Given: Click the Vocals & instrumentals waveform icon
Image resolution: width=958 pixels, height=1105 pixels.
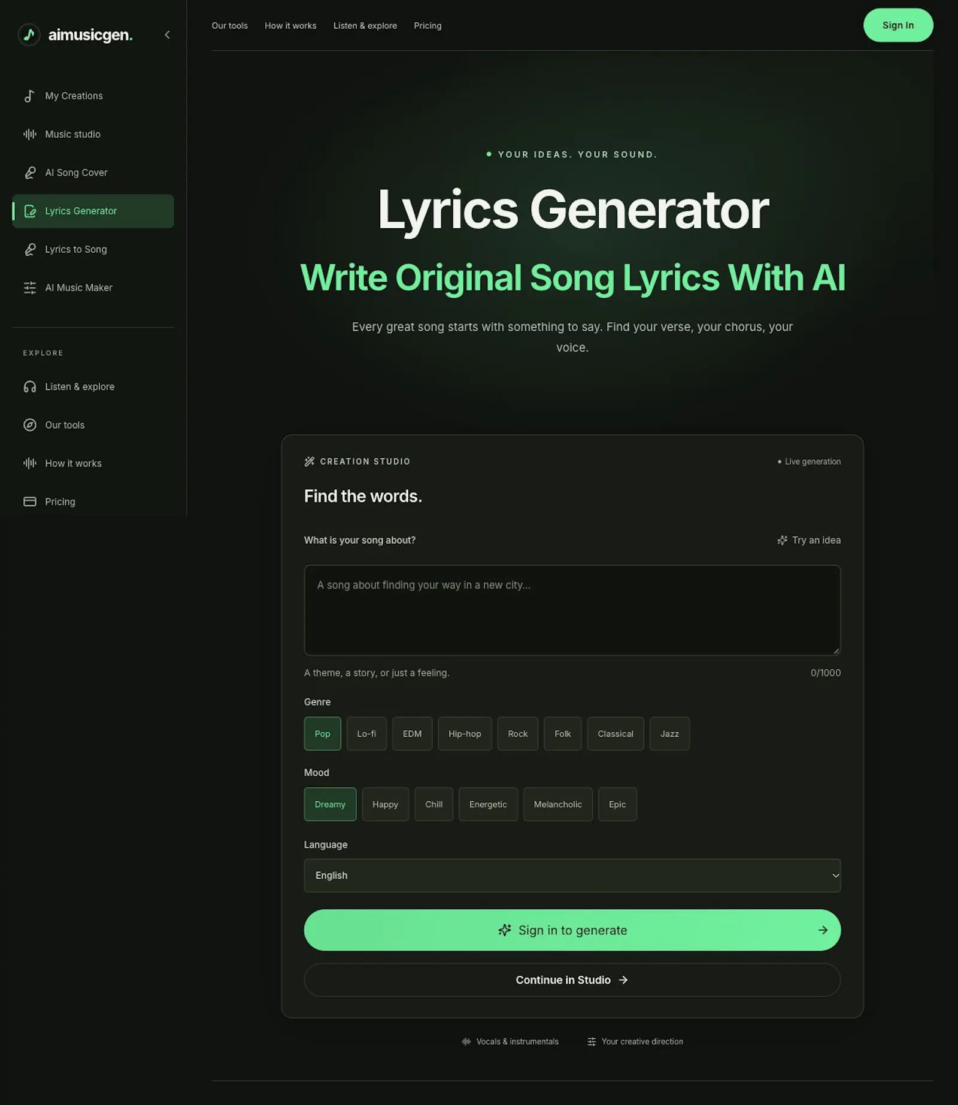Looking at the screenshot, I should [466, 1042].
